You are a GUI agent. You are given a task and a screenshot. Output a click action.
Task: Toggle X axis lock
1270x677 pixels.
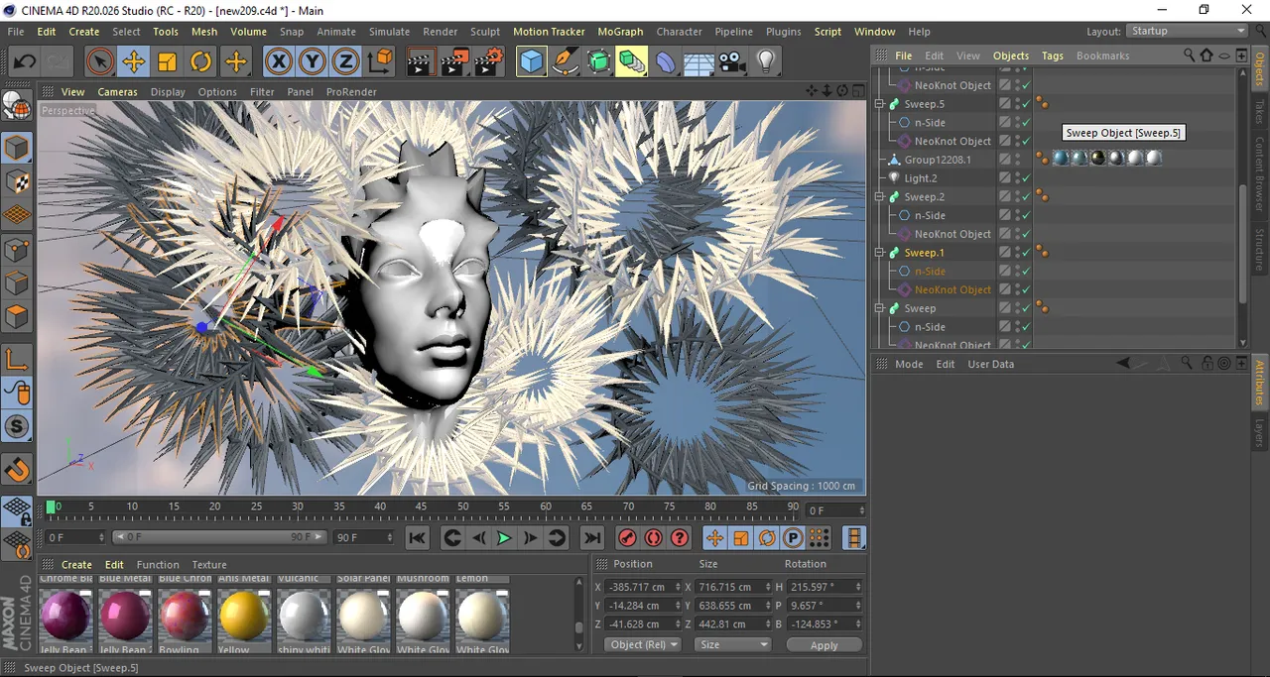click(x=279, y=62)
